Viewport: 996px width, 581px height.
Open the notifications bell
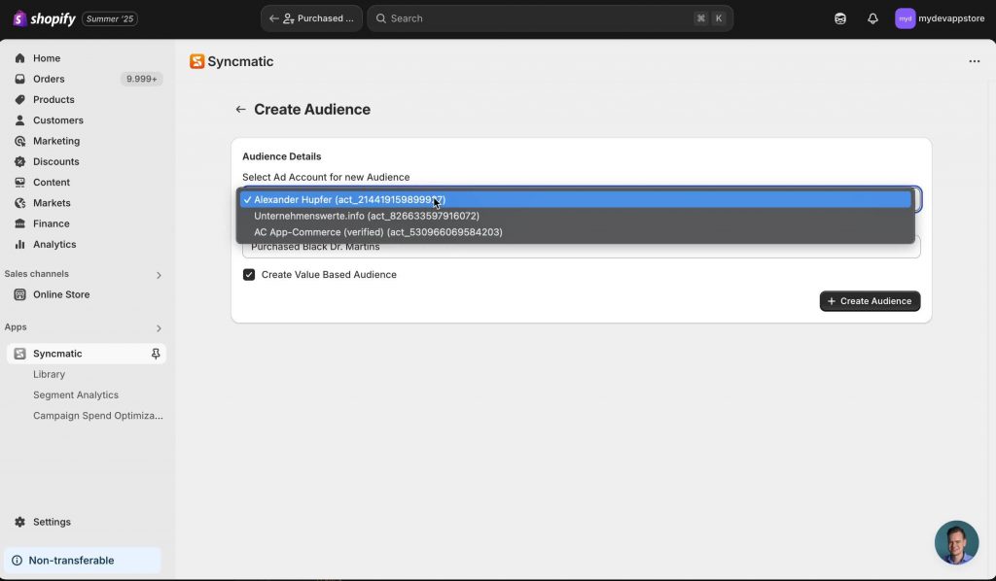[872, 18]
